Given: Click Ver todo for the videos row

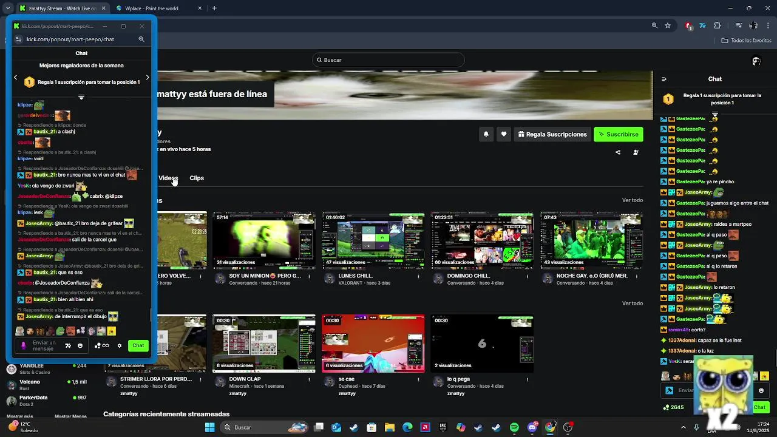Looking at the screenshot, I should click(x=633, y=200).
